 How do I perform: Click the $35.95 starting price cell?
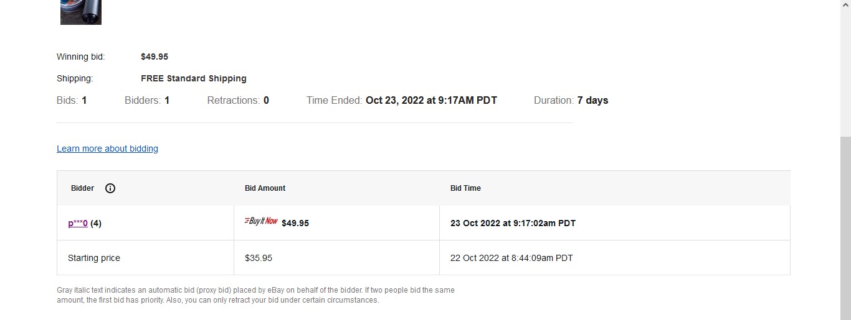pos(259,258)
